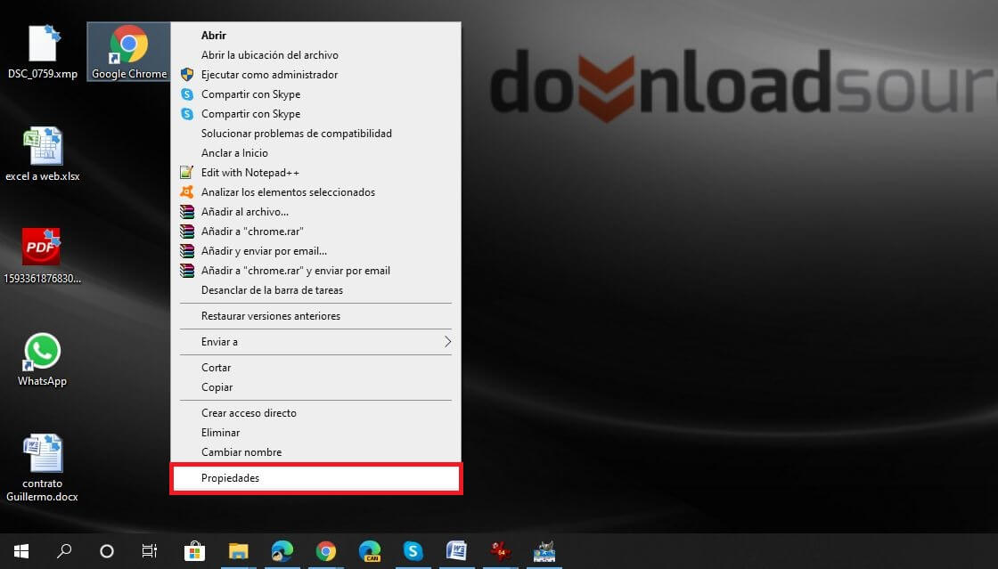Select the PDF file icon on desktop
Screen dimensions: 998x569
pyautogui.click(x=42, y=246)
